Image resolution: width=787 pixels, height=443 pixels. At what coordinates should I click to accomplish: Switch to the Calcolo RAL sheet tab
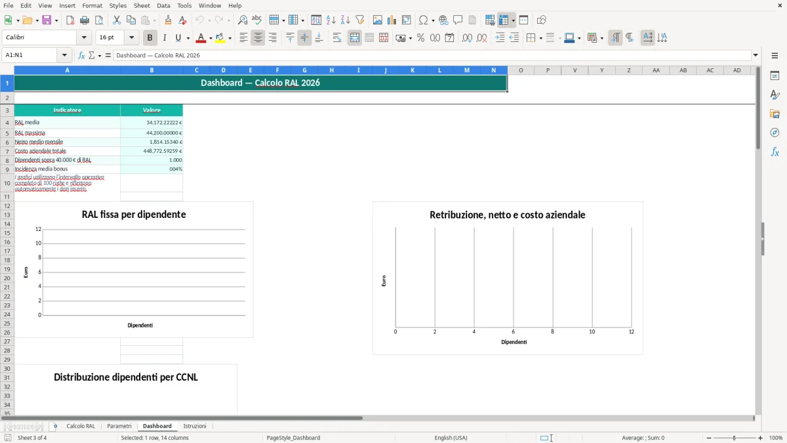(x=81, y=427)
